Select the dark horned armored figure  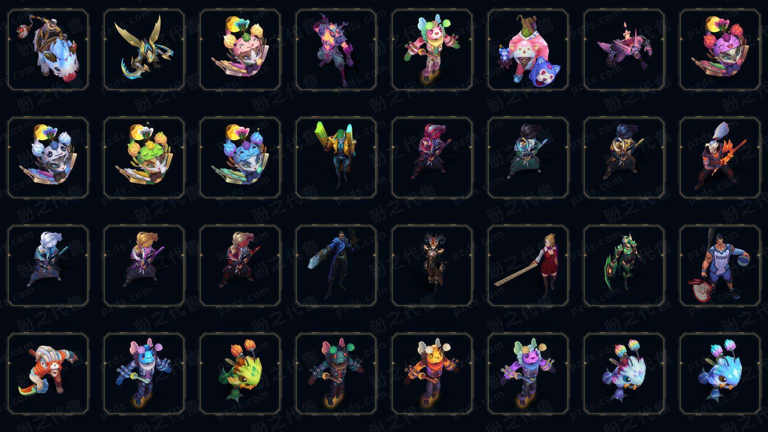(x=432, y=266)
